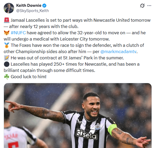
Task: Click the Sela sponsor logo on shirt
Action: point(86,134)
